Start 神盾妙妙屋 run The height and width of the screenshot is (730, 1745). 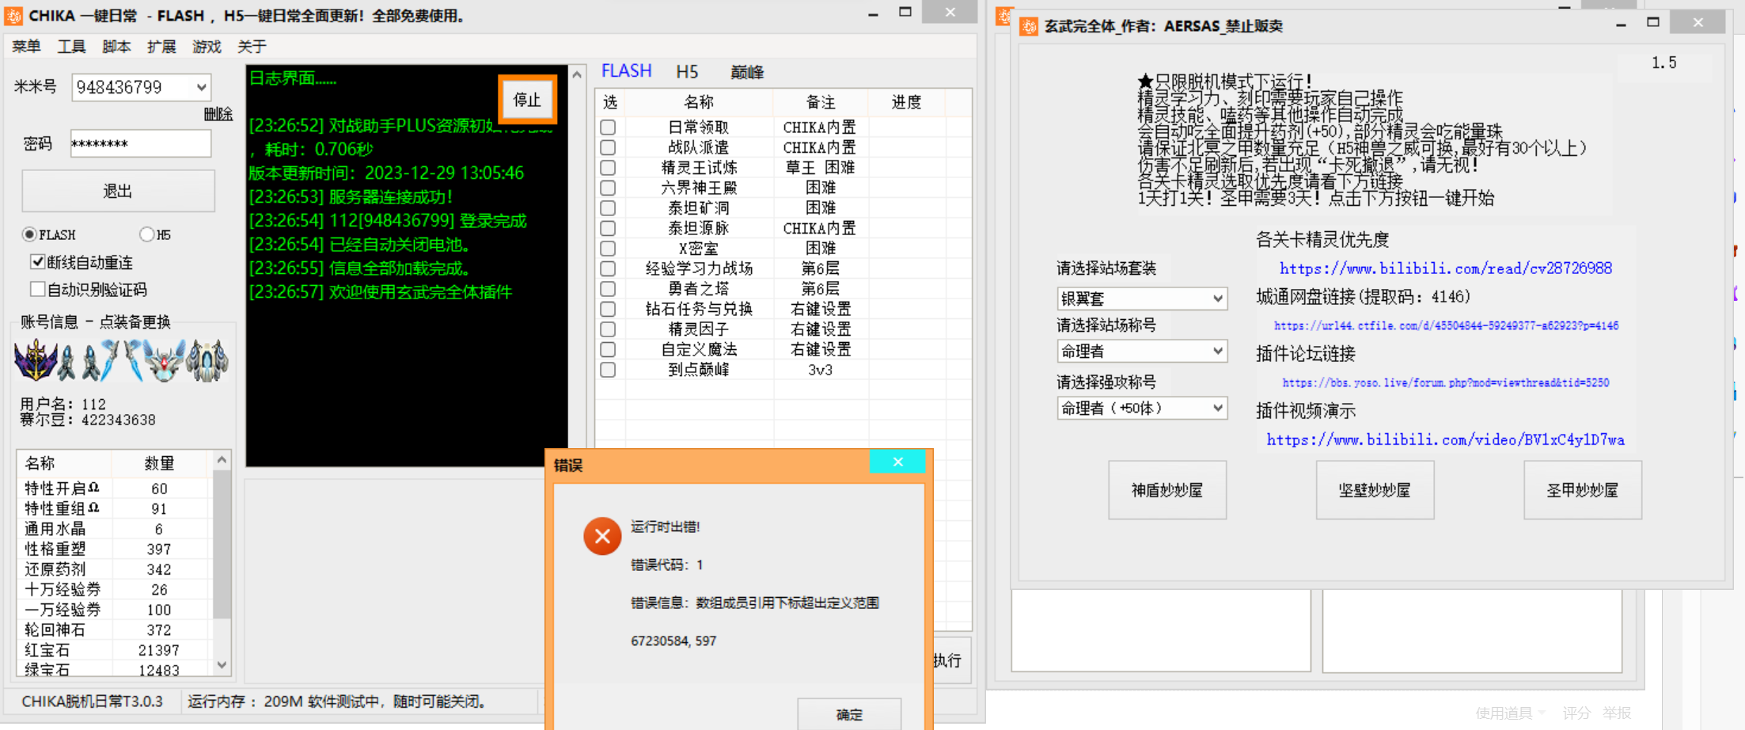pos(1167,490)
